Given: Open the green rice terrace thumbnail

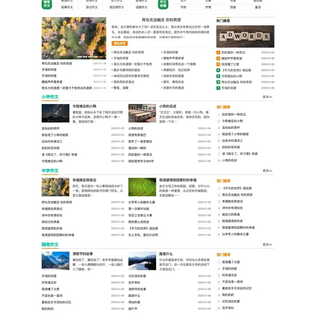Looking at the screenshot, I should tap(142, 187).
